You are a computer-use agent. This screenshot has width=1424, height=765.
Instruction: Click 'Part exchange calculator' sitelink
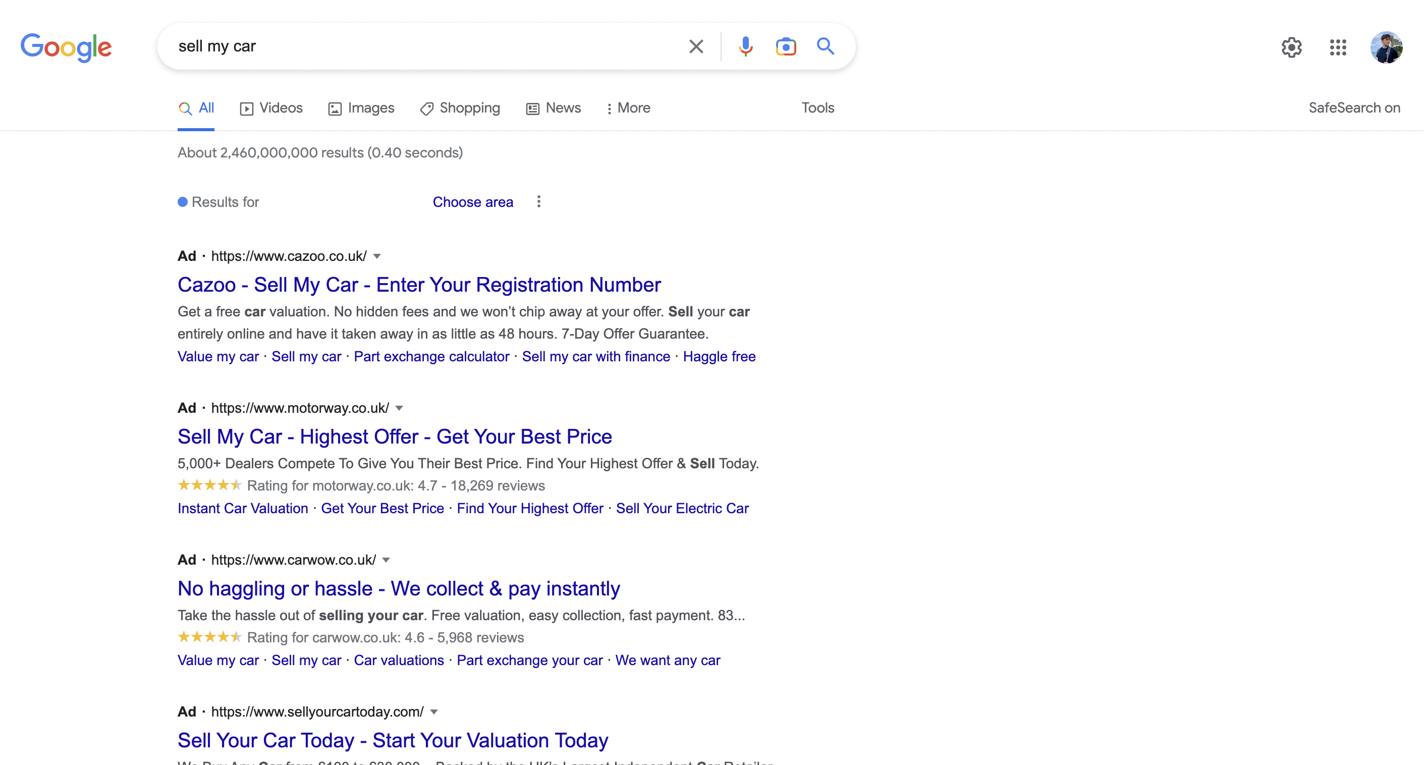tap(431, 357)
